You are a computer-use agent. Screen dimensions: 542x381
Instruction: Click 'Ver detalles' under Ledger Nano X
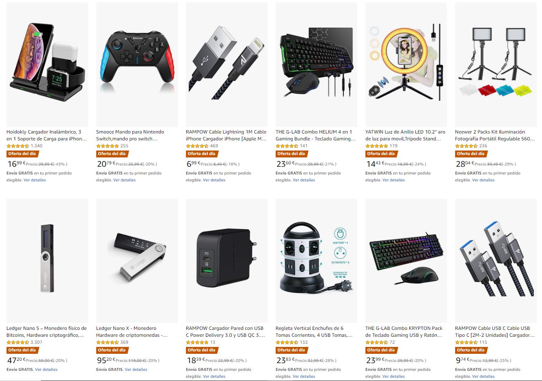click(136, 370)
